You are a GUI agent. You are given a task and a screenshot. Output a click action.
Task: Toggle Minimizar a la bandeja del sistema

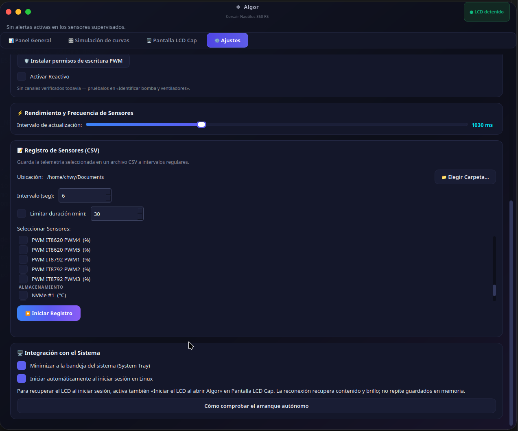22,366
